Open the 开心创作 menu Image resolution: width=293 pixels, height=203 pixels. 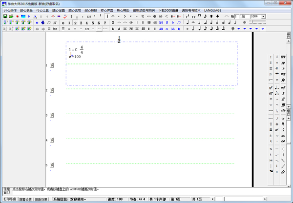click(x=9, y=10)
